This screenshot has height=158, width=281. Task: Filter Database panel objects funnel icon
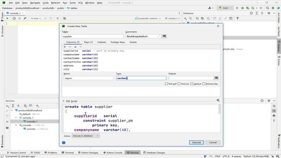coord(238,18)
